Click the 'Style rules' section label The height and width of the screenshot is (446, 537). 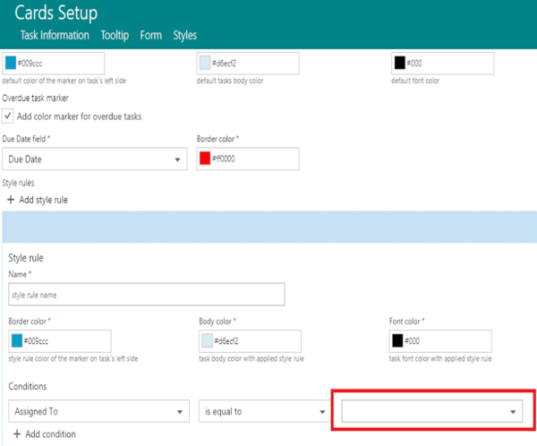tap(18, 183)
